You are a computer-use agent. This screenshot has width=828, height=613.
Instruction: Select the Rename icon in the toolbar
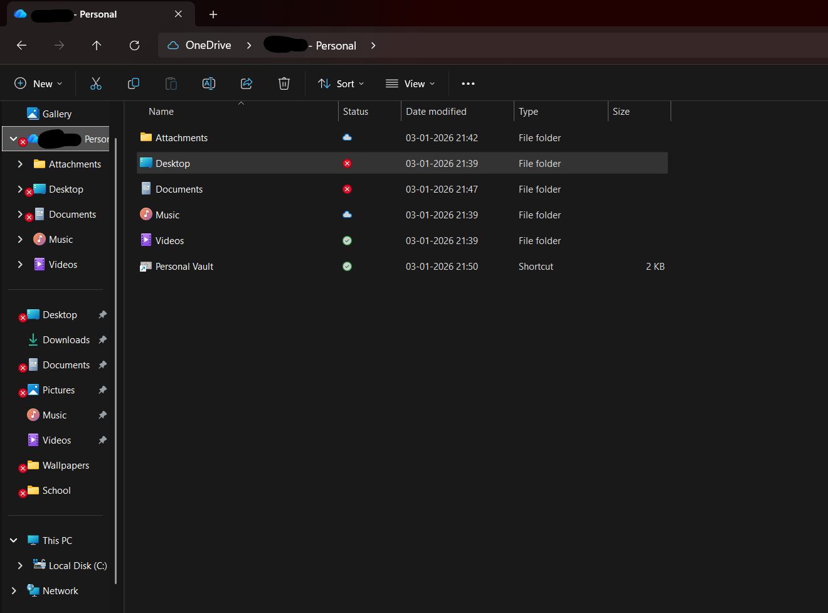(x=208, y=83)
